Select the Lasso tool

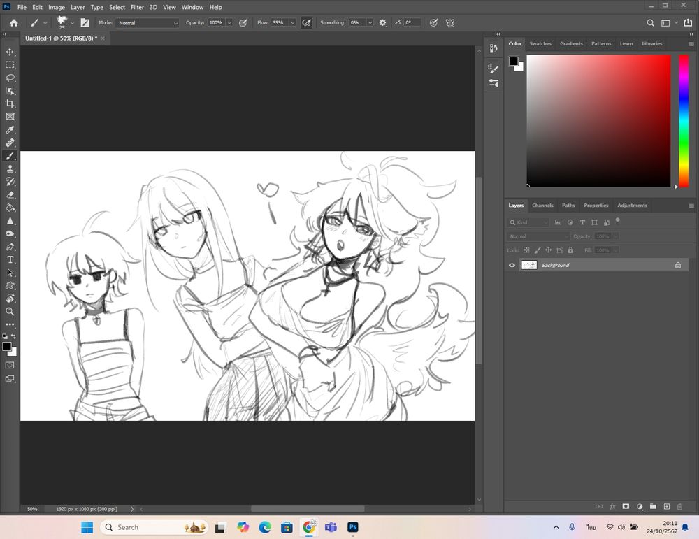pyautogui.click(x=10, y=78)
